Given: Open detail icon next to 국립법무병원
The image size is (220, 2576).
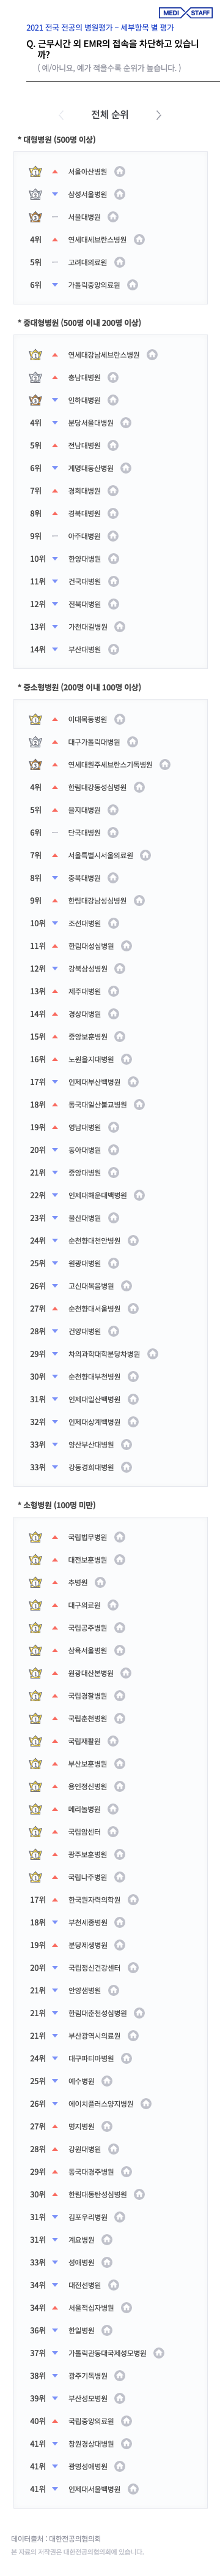Looking at the screenshot, I should 119,1537.
